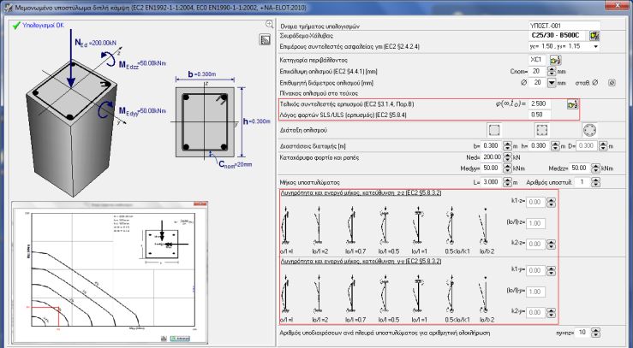Click the fixed stirrup diameter Ø icon

[x=612, y=83]
